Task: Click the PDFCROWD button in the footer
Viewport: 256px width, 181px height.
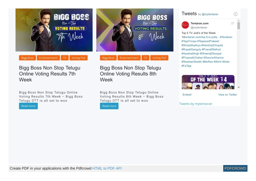Action: pos(235,168)
